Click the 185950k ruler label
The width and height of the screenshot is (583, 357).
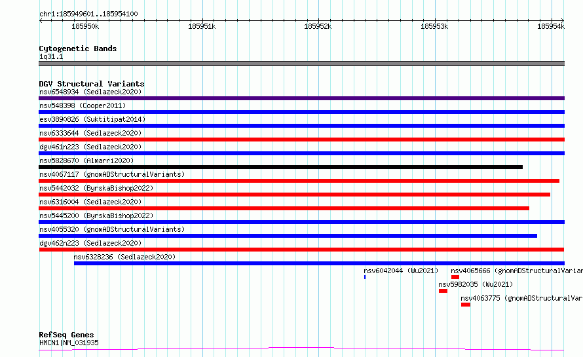(x=85, y=26)
